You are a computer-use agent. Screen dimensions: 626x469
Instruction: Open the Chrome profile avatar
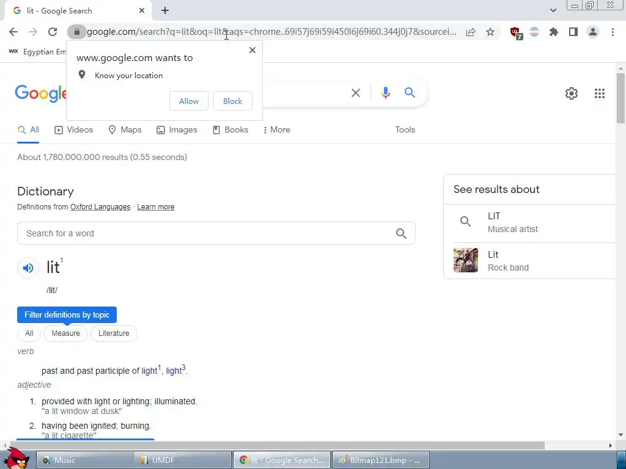click(593, 32)
